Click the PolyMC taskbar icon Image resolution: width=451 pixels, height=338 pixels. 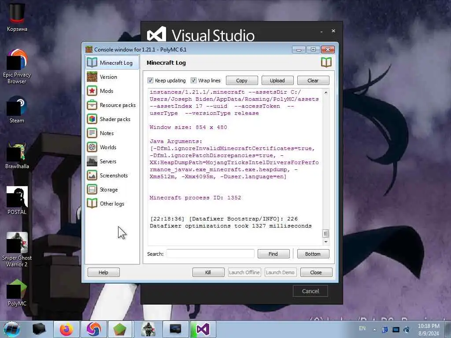[x=120, y=329]
